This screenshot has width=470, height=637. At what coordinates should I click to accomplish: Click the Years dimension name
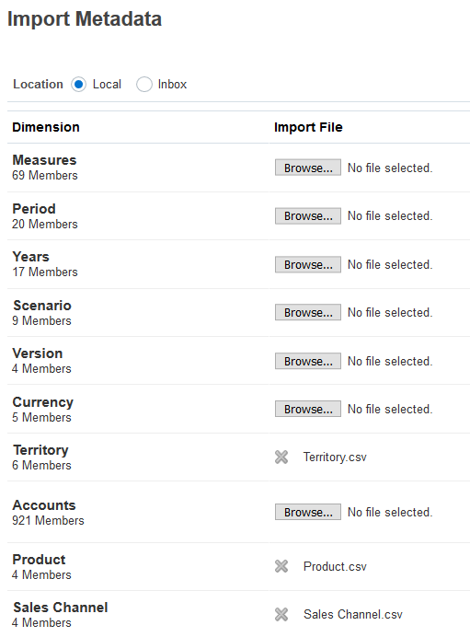click(x=31, y=257)
